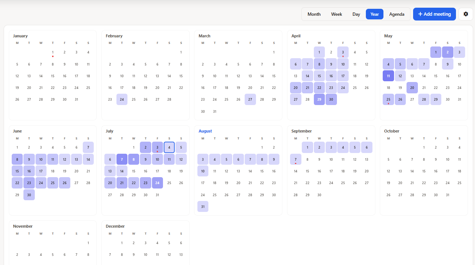
Task: Select May 20 highlighted day
Action: point(412,88)
